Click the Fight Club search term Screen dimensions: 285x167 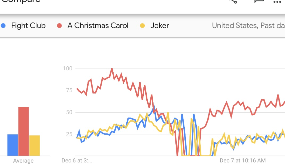[28, 25]
